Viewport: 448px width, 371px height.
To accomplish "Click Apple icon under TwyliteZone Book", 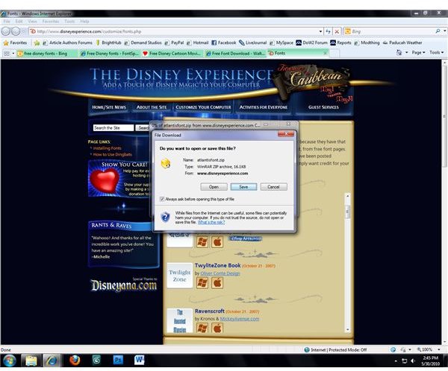I will point(217,283).
